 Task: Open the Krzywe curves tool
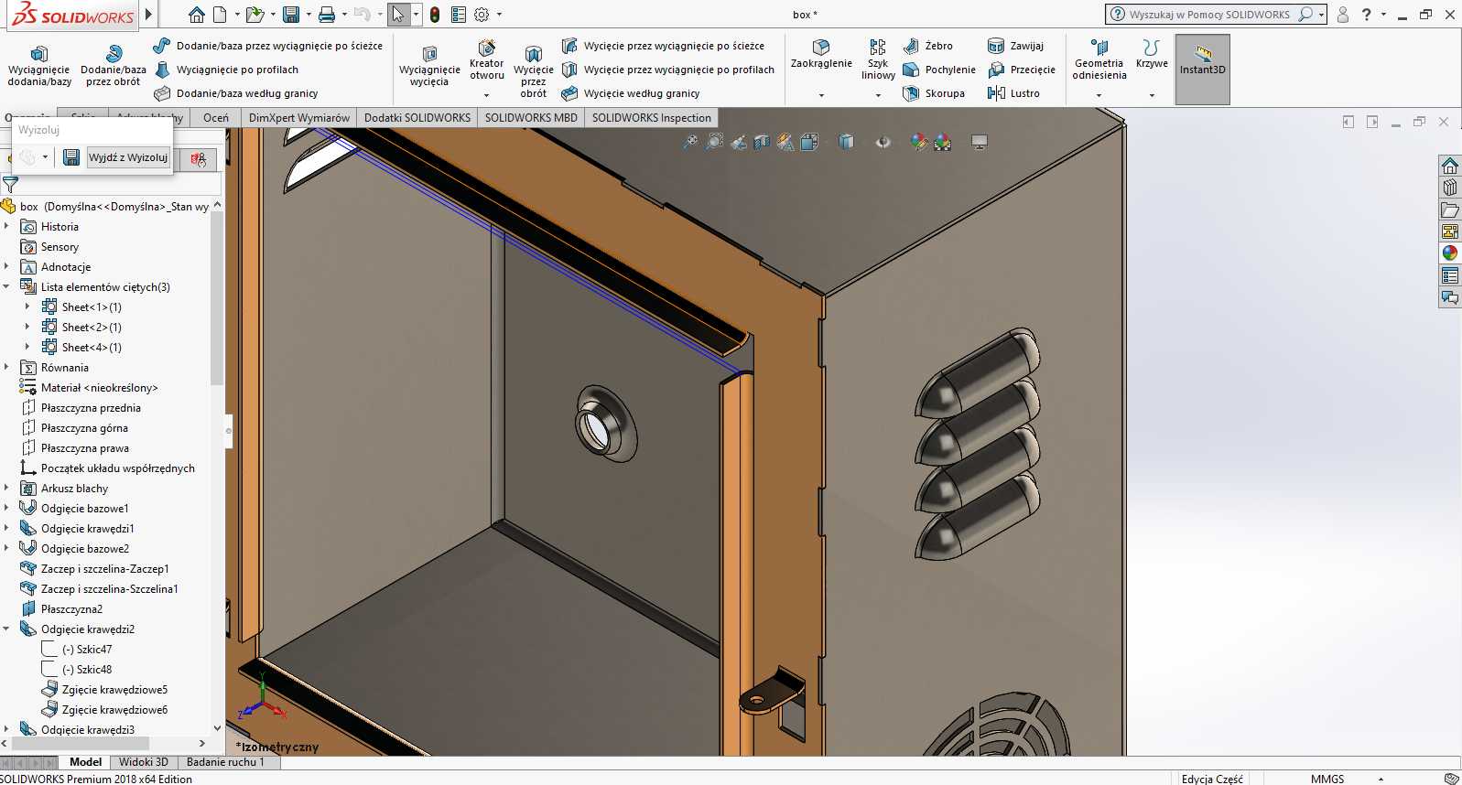pos(1152,54)
